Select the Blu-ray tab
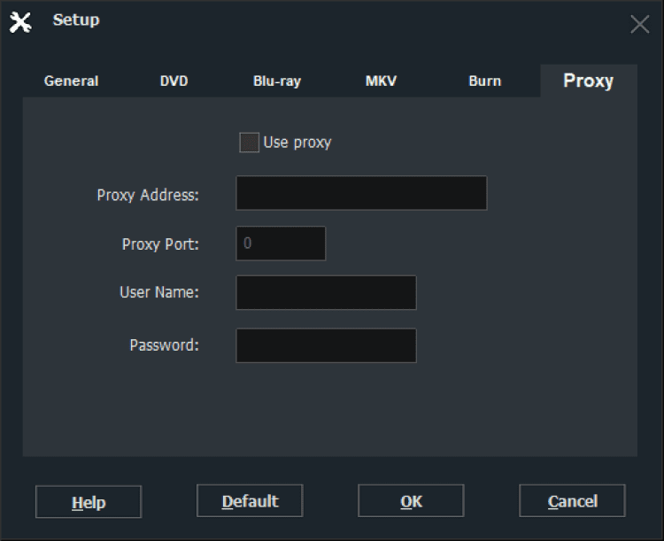The image size is (664, 541). 277,81
